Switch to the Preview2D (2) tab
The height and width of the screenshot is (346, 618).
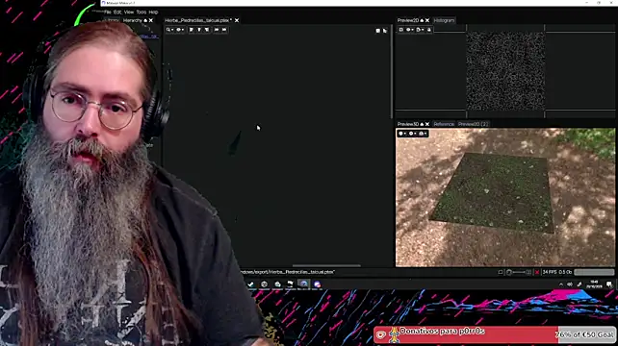[473, 124]
